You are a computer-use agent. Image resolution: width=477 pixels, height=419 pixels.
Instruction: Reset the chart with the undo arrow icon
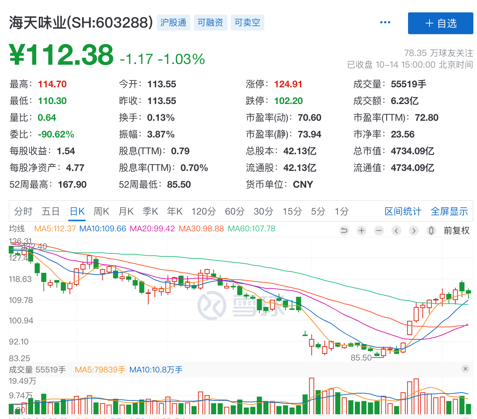pyautogui.click(x=344, y=230)
